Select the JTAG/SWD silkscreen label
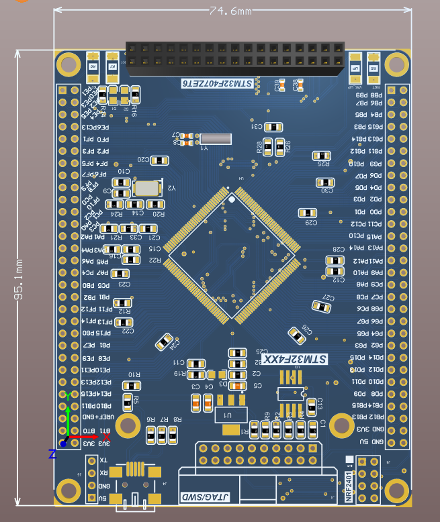The height and width of the screenshot is (522, 440). [205, 497]
